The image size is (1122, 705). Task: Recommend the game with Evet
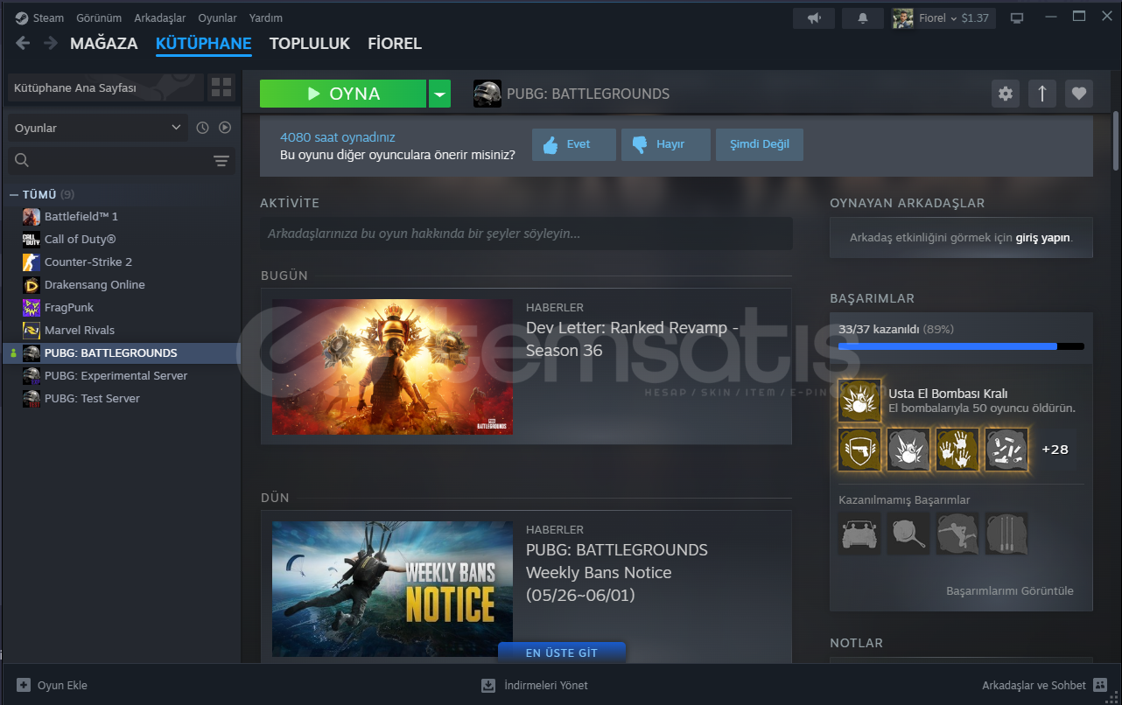pos(574,144)
